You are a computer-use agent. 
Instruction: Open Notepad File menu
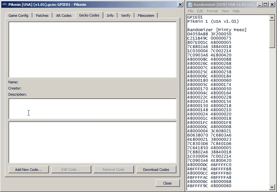(x=191, y=11)
